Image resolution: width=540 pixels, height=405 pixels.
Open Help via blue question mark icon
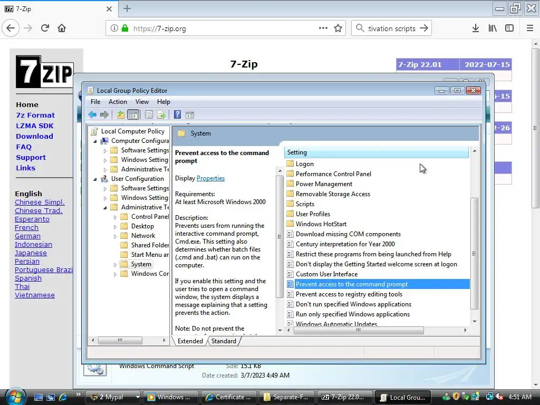point(177,114)
